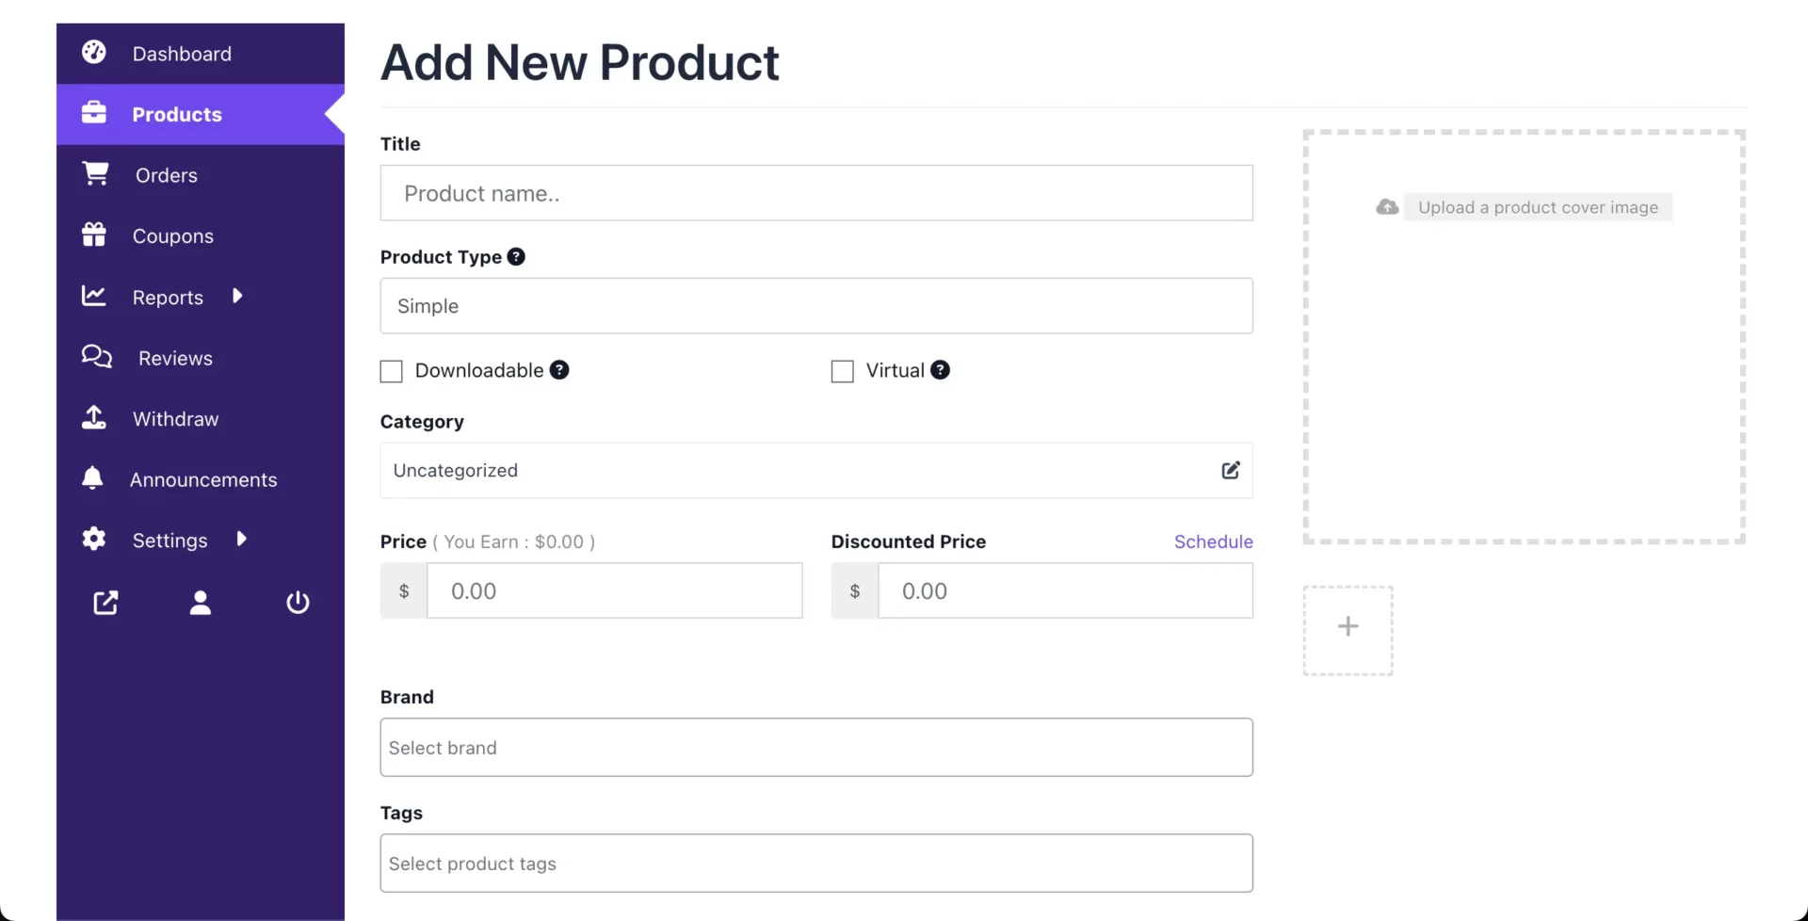Open the Reviews menu item

tap(201, 358)
